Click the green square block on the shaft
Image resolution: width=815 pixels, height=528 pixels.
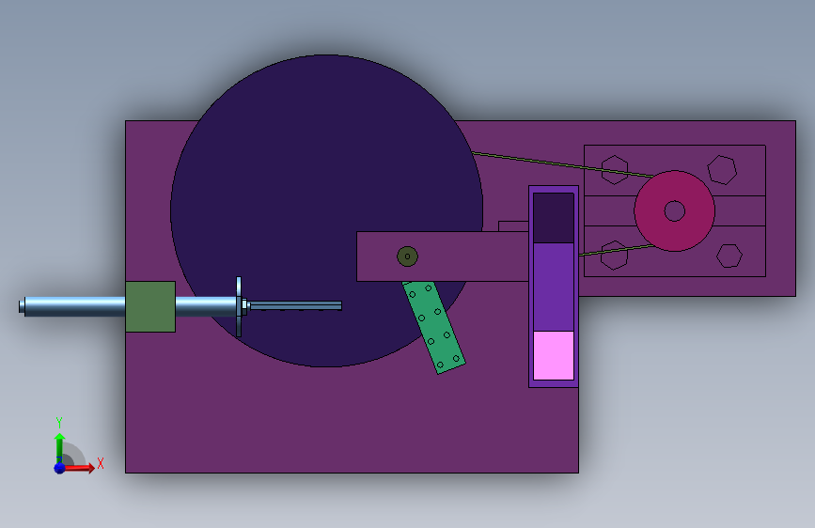(150, 306)
